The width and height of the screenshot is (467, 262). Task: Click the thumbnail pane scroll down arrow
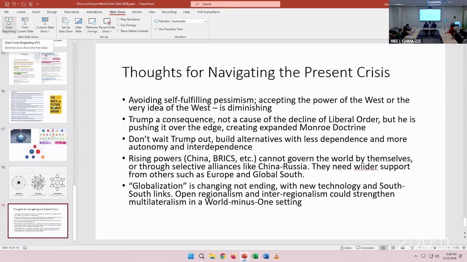pos(74,242)
